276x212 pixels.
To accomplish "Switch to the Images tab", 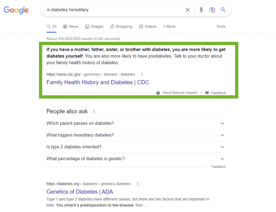I will point(94,26).
